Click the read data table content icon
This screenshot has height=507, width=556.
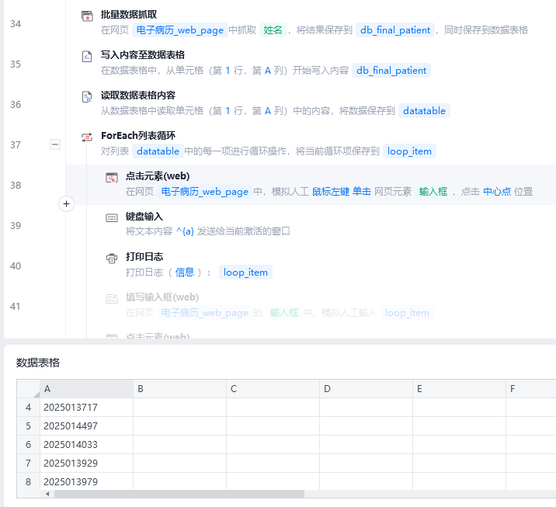point(88,96)
